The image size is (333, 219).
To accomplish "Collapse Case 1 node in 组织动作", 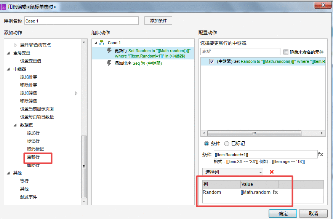I will click(x=96, y=43).
